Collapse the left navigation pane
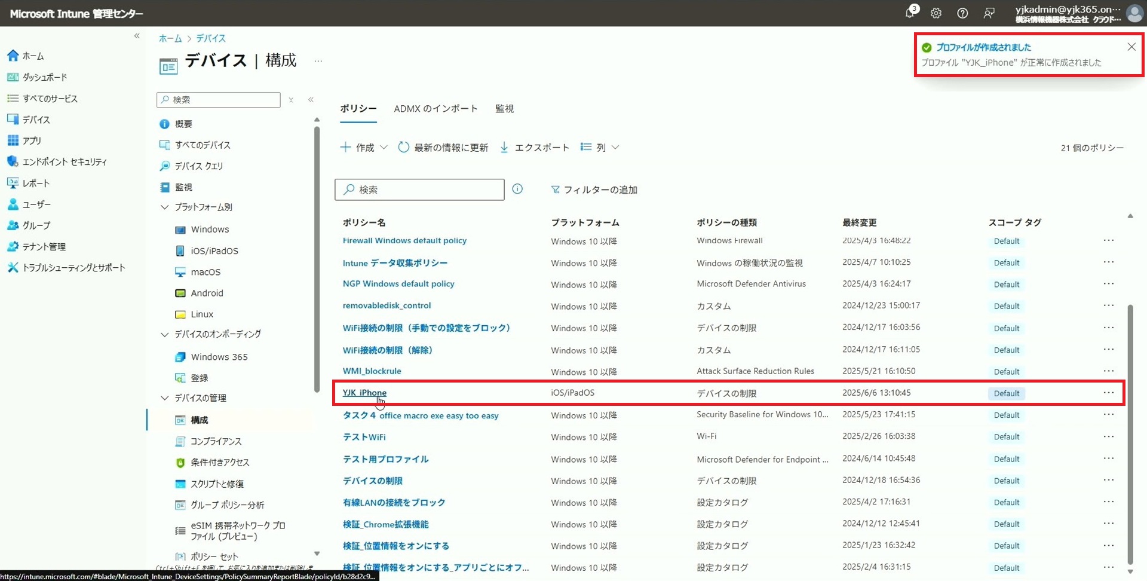This screenshot has width=1147, height=581. click(x=137, y=36)
